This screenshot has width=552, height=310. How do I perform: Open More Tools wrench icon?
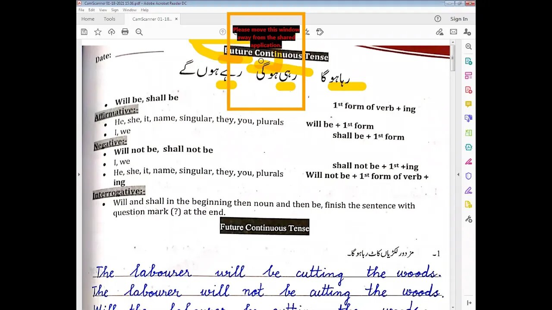pos(468,219)
